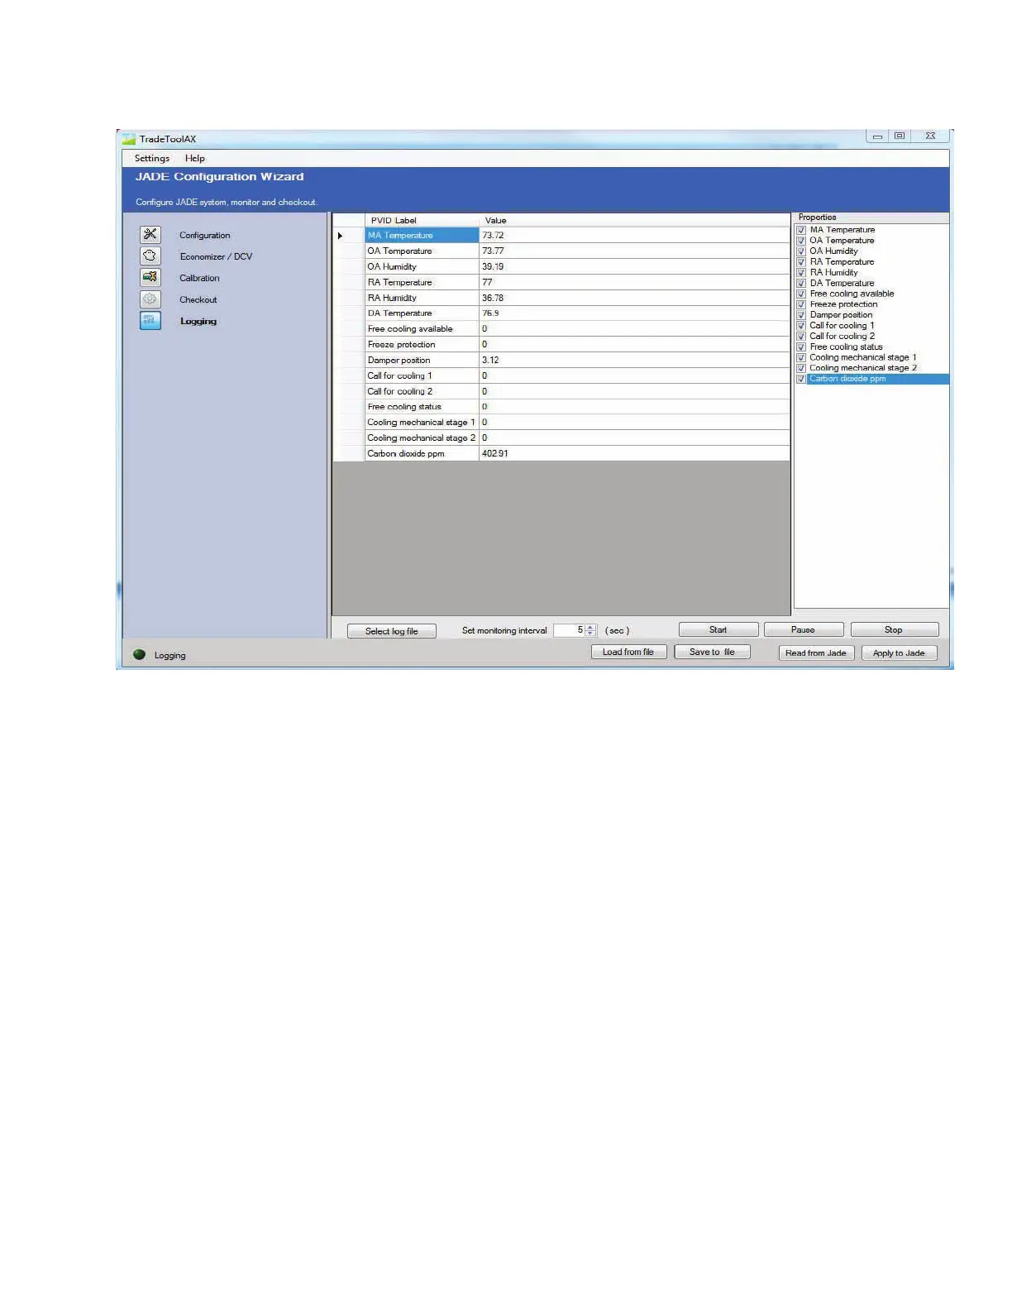1012x1310 pixels.
Task: Click Read from Jade button
Action: click(x=816, y=653)
